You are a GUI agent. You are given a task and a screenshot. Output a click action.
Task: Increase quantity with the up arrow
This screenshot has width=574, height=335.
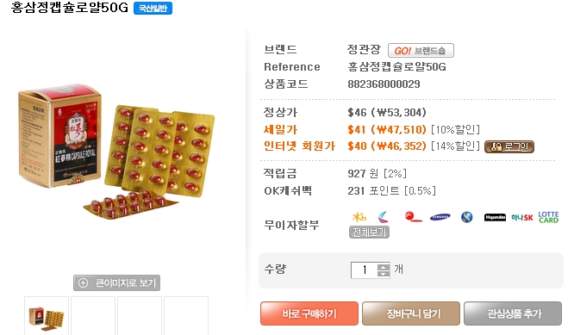point(384,267)
